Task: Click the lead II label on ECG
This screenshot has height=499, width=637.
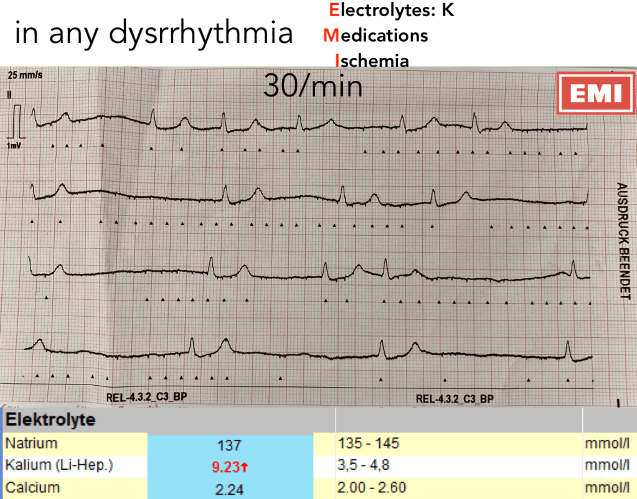Action: click(10, 96)
